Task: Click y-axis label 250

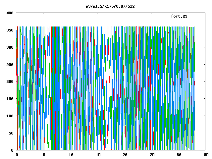Action: coord(10,65)
